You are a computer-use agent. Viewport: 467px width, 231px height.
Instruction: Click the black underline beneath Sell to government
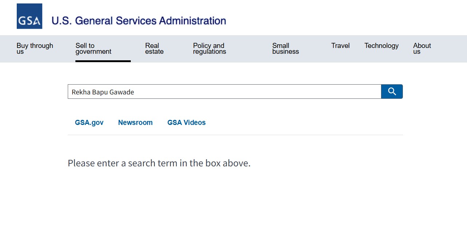(103, 61)
